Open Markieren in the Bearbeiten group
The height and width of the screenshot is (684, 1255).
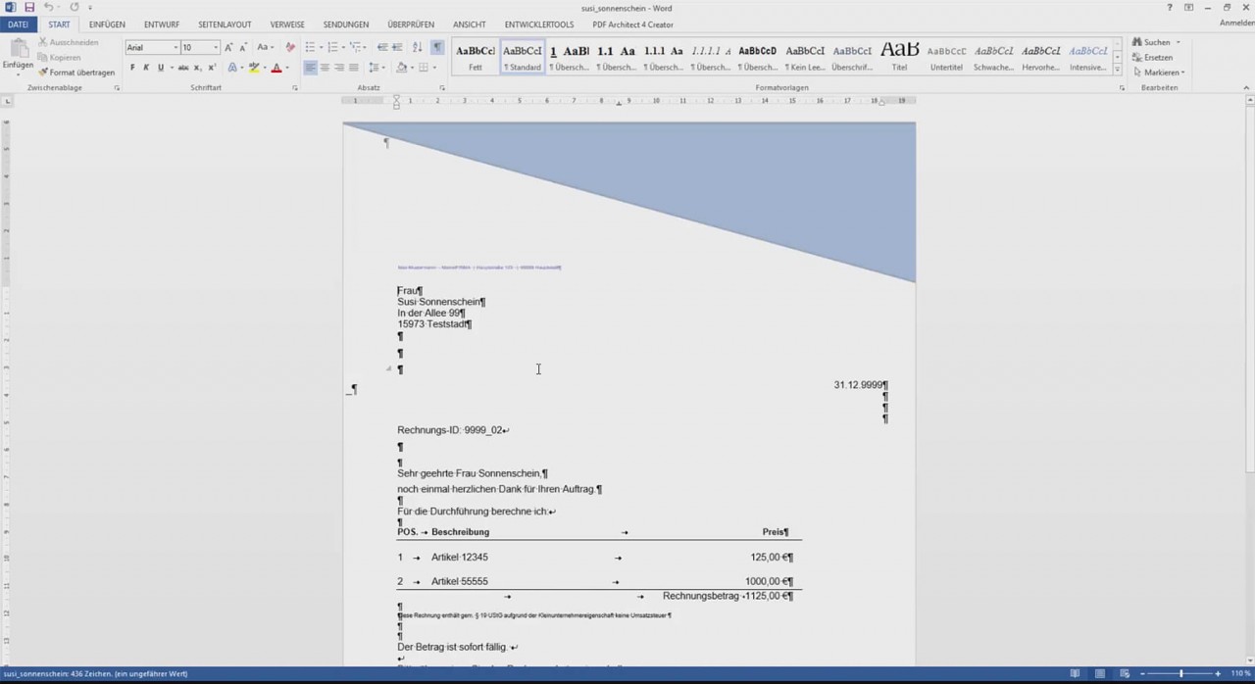pos(1161,72)
